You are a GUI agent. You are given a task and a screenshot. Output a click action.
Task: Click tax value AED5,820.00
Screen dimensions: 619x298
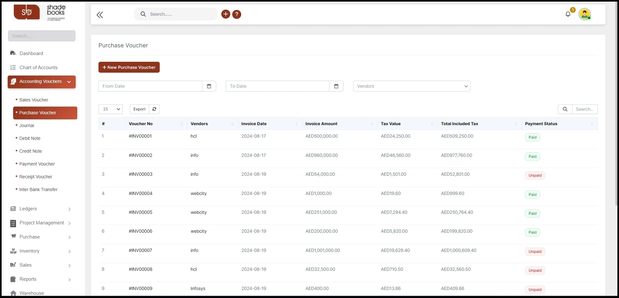(x=394, y=231)
